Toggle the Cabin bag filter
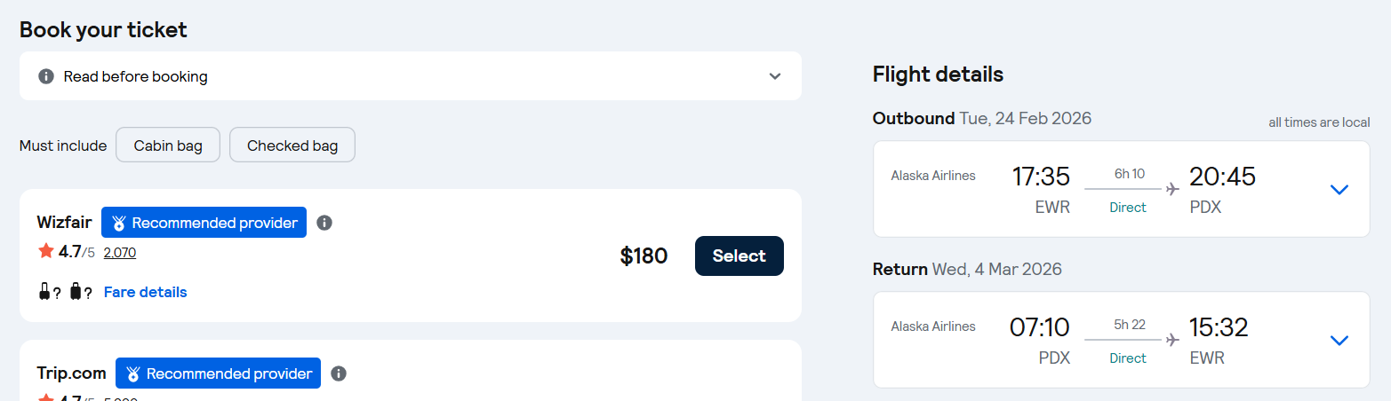 coord(168,145)
